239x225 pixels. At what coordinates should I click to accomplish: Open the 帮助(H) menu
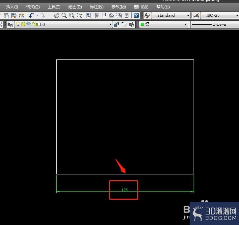(x=163, y=7)
